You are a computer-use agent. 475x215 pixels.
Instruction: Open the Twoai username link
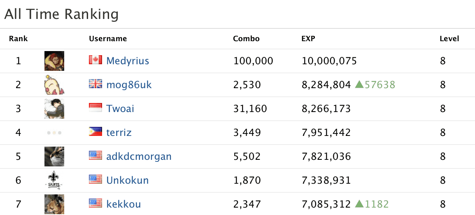[120, 109]
